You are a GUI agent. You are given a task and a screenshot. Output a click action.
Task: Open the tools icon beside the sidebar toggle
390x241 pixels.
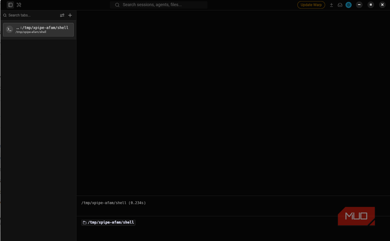[19, 5]
